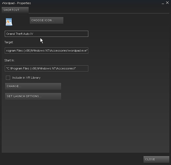This screenshot has height=165, width=171.
Task: Click the Include in VR Library label
Action: 26,78
